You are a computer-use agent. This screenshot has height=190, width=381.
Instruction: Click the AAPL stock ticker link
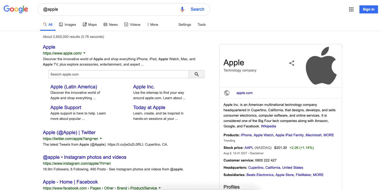(x=249, y=148)
